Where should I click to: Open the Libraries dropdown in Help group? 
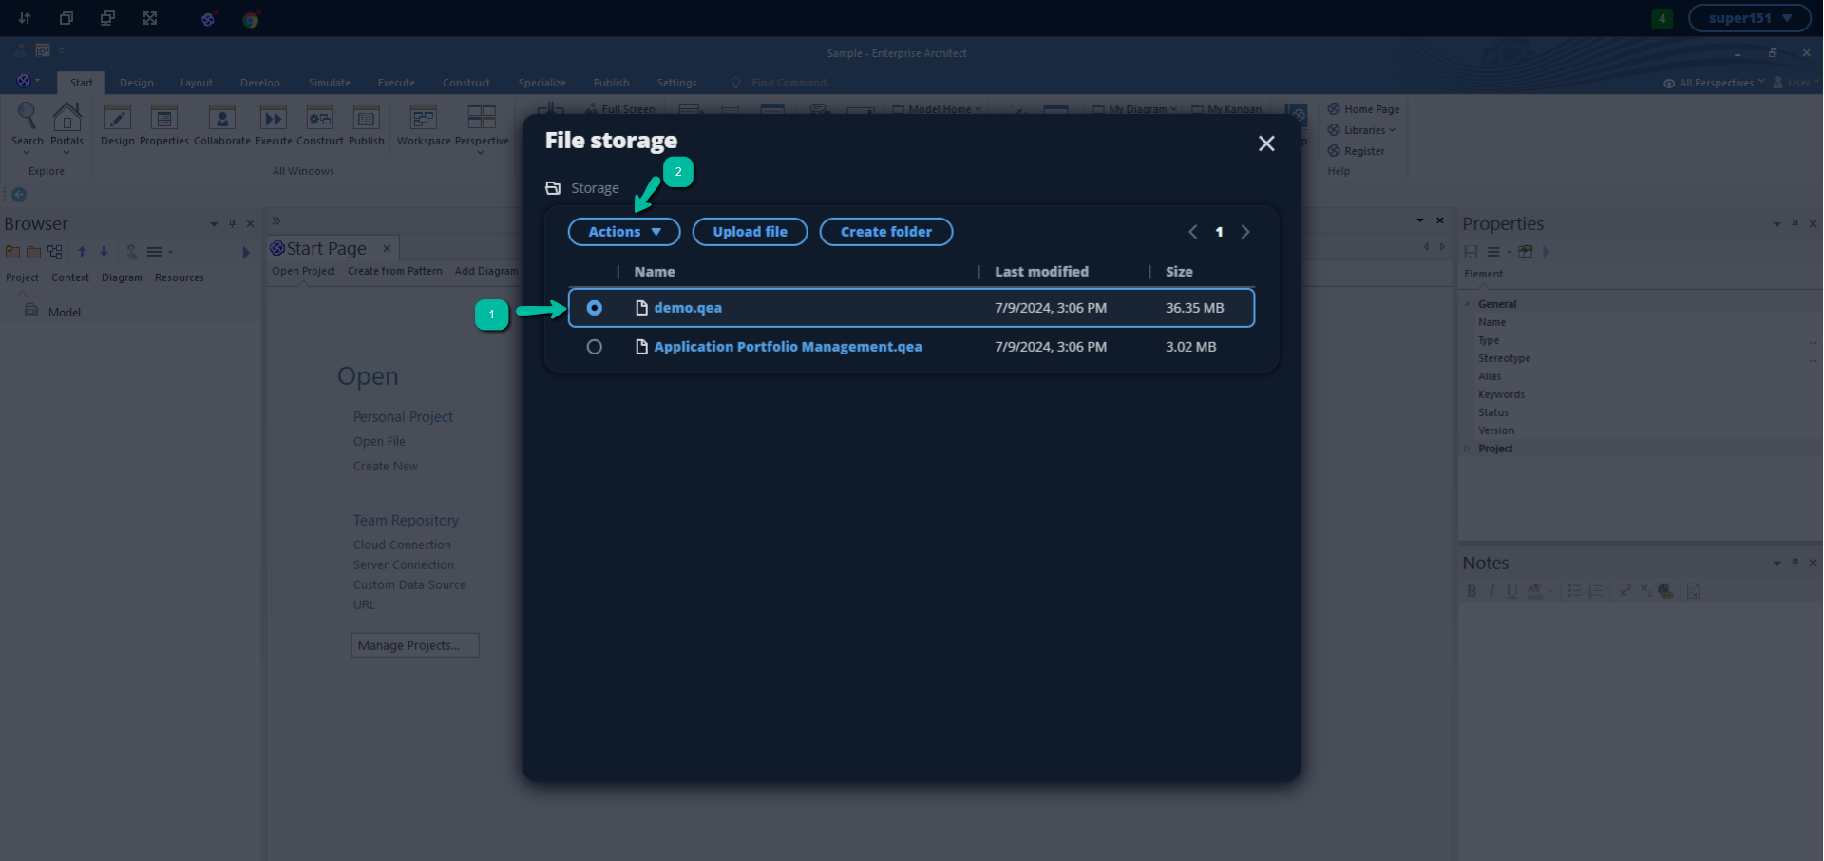coord(1361,130)
